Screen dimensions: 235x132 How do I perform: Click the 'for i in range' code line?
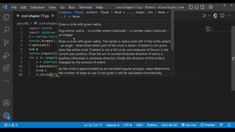coord(43,58)
